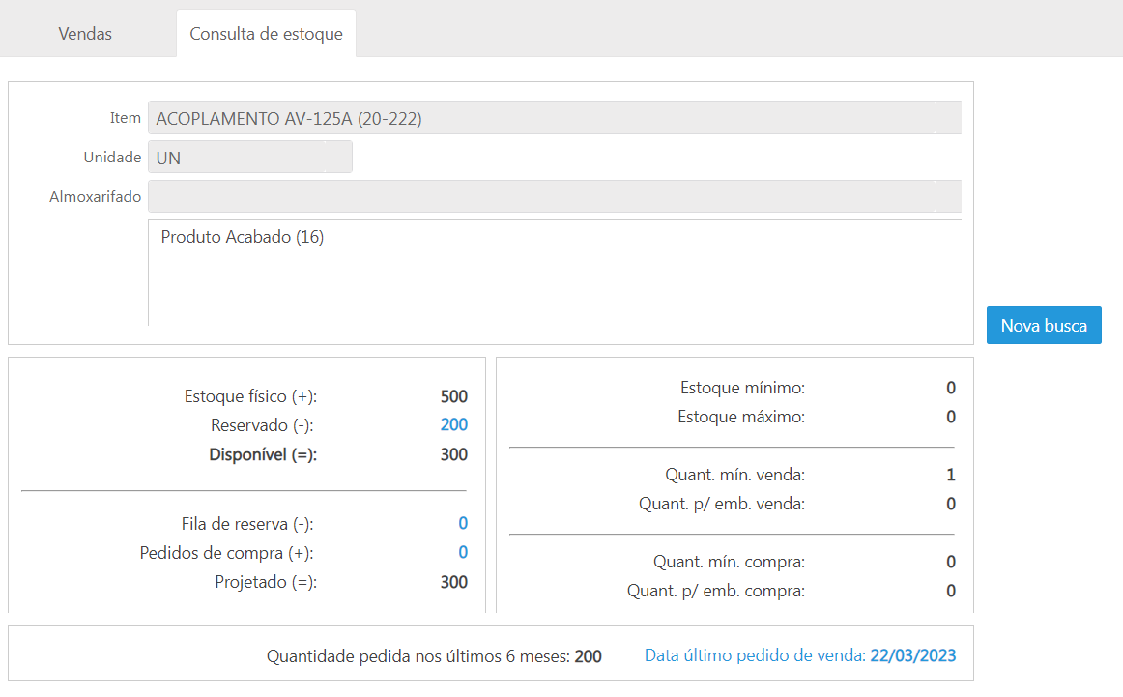
Task: Click the Fila de reserva (-) label
Action: tap(247, 524)
